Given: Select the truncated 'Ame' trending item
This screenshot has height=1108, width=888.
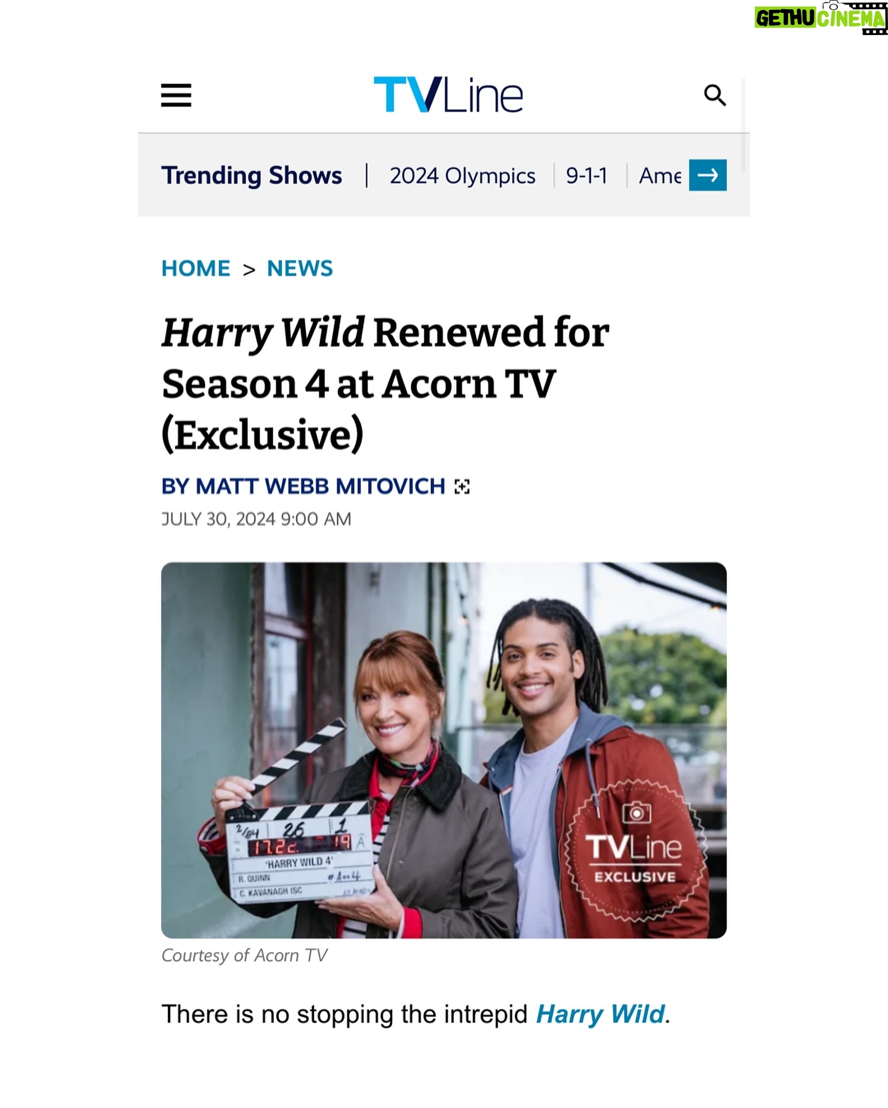Looking at the screenshot, I should click(660, 176).
